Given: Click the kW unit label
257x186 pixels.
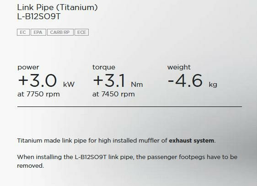Looking at the screenshot, I should (69, 85).
